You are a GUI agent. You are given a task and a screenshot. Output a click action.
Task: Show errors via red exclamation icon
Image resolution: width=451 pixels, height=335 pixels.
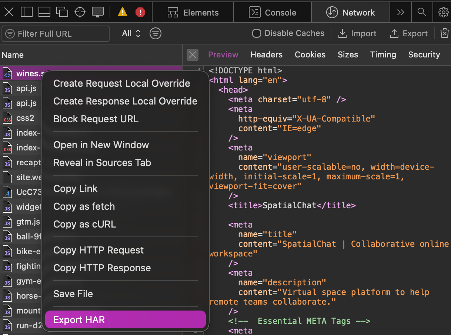click(140, 12)
